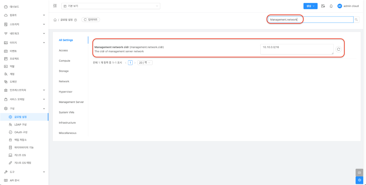The height and width of the screenshot is (185, 366).
Task: Open the admin cloud user menu
Action: pyautogui.click(x=348, y=6)
